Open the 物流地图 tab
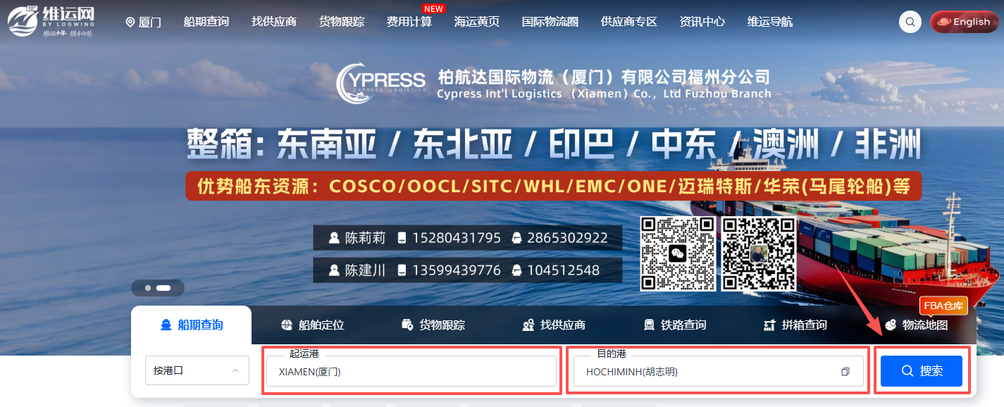1004x407 pixels. coord(916,325)
